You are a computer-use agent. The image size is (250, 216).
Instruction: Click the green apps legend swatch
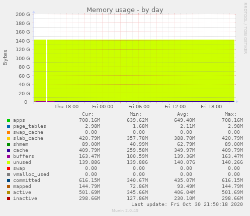pos(9,120)
